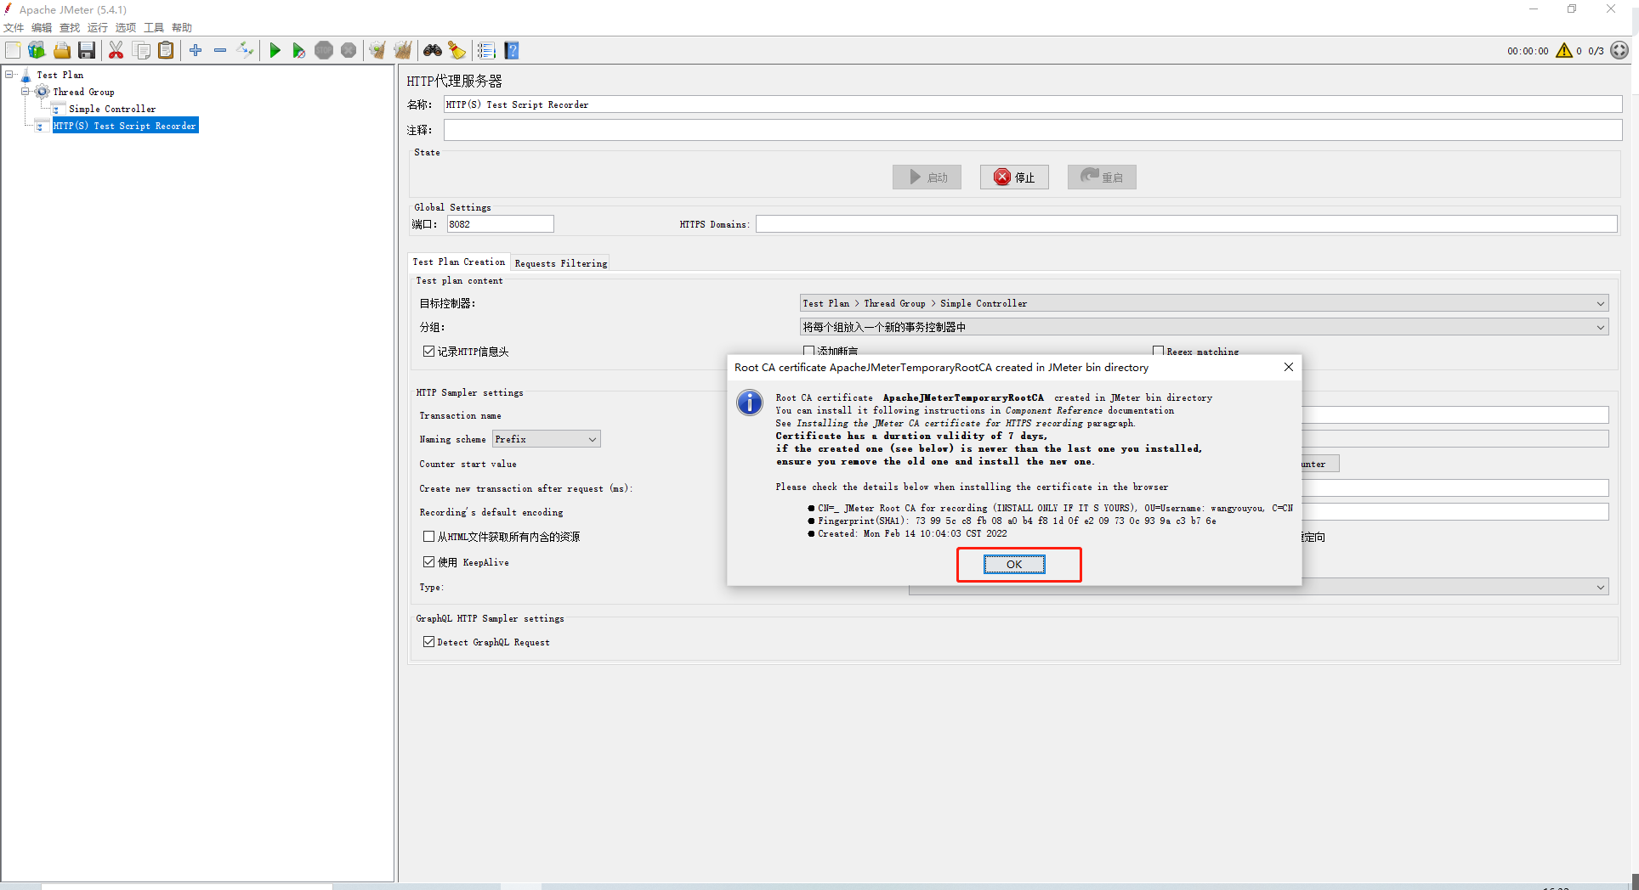
Task: Collapse the Test Plan tree node
Action: coord(9,75)
